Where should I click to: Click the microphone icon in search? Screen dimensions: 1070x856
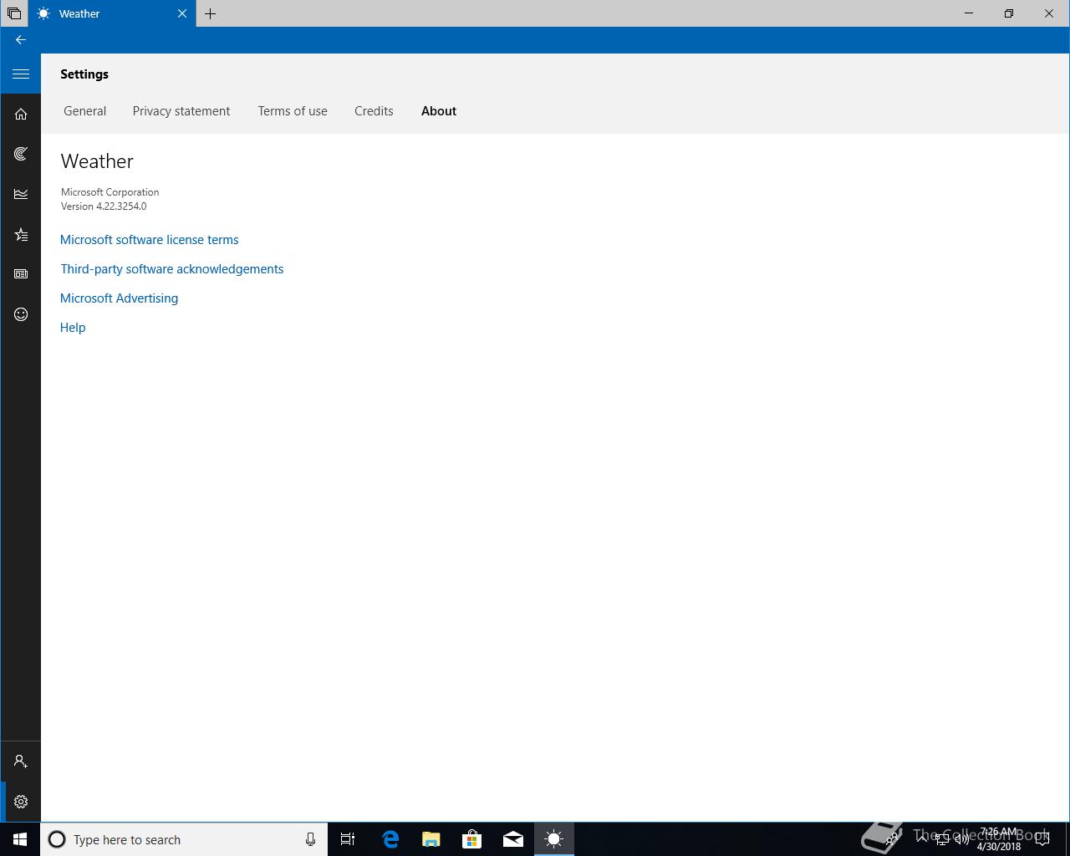click(x=310, y=839)
